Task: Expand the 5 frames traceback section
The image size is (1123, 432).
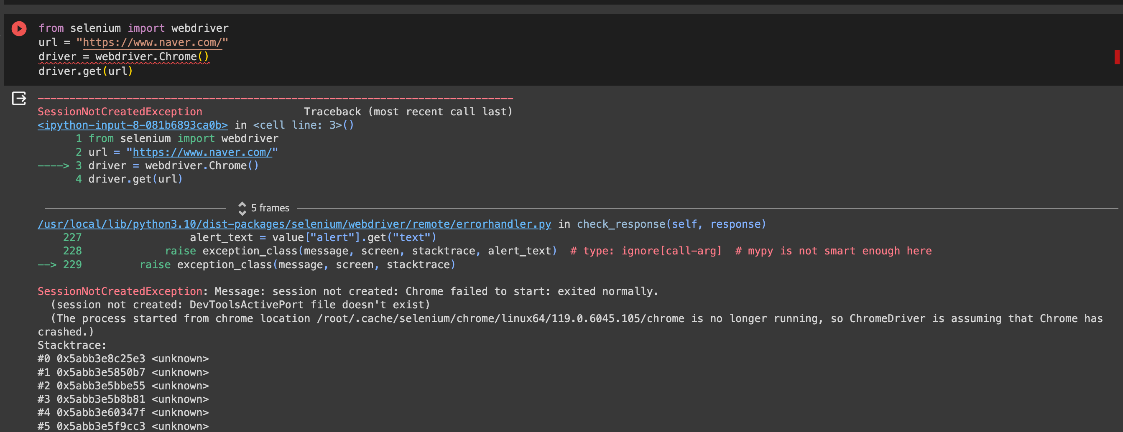Action: click(264, 208)
